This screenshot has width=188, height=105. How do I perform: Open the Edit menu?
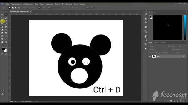(x=16, y=4)
